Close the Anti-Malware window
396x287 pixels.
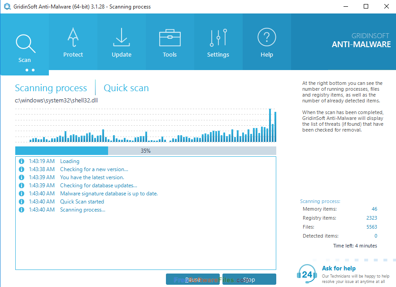pyautogui.click(x=387, y=6)
